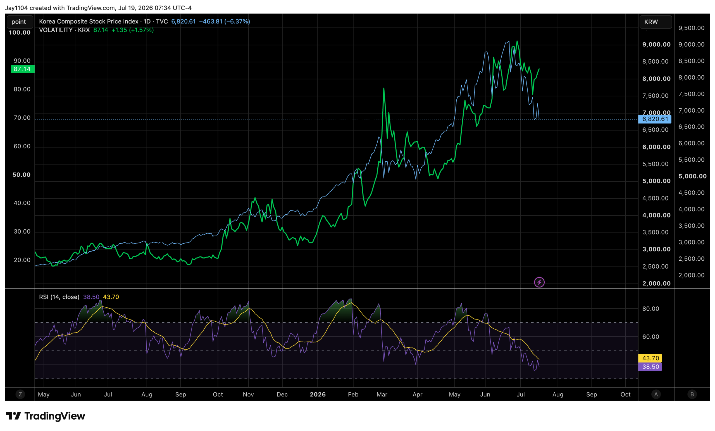Viewport: 715px width, 431px height.
Task: Click the purple '38.50' value in RSI legend
Action: 91,297
